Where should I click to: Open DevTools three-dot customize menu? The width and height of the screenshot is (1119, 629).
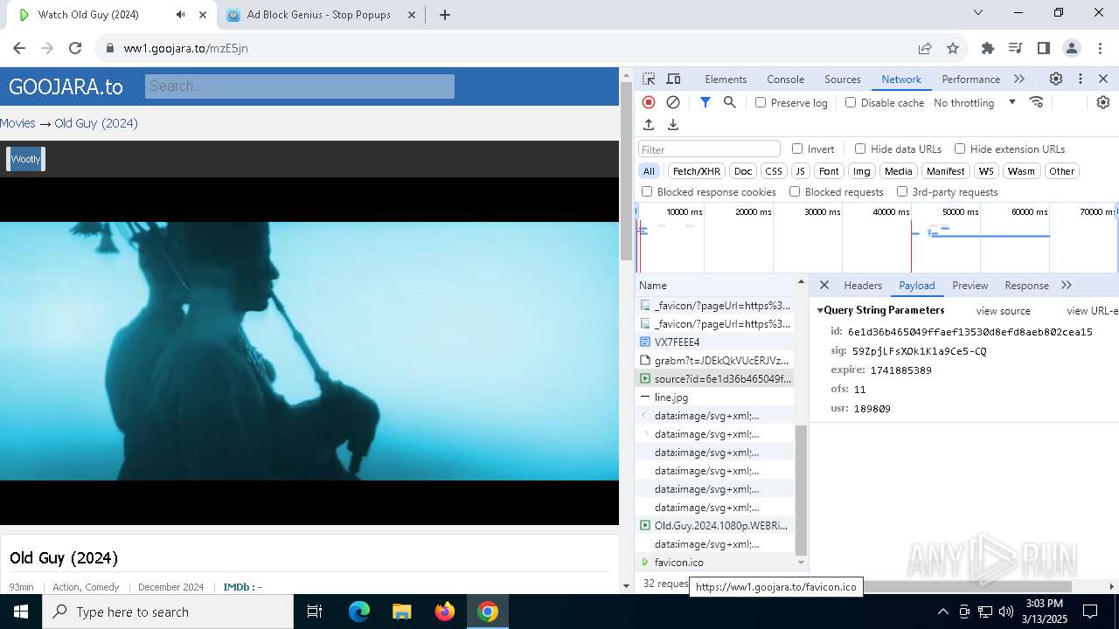tap(1081, 79)
